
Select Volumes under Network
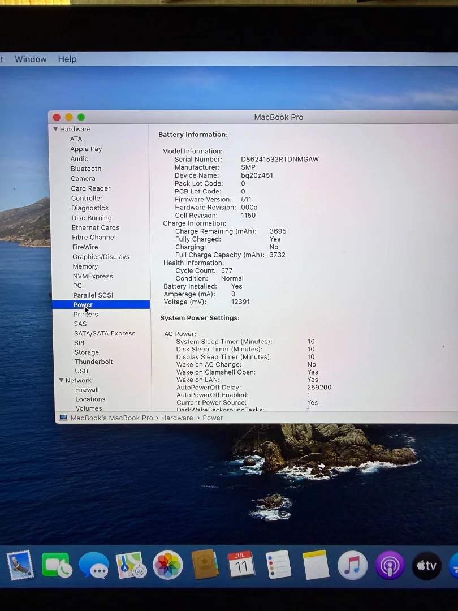tap(89, 408)
